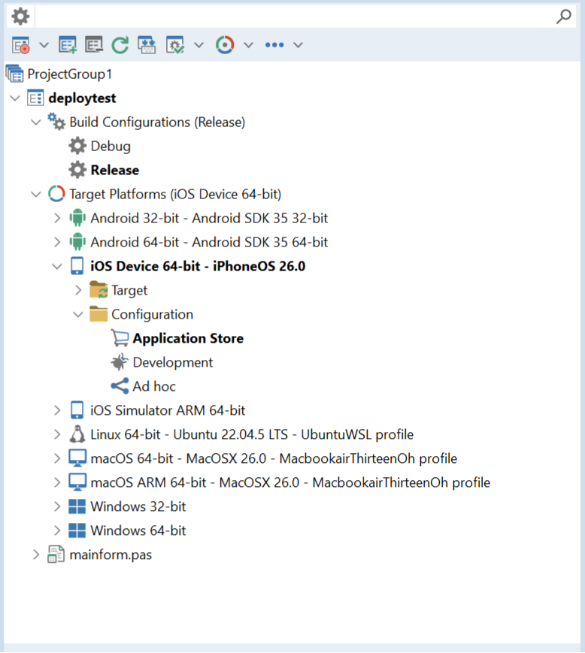Select Build Configurations (Release)
Screen dimensions: 585x653
pos(157,122)
